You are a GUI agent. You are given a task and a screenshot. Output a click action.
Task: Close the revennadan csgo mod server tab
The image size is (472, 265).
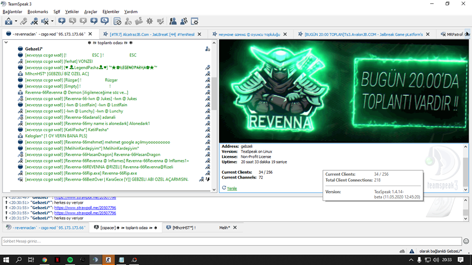tap(90, 34)
